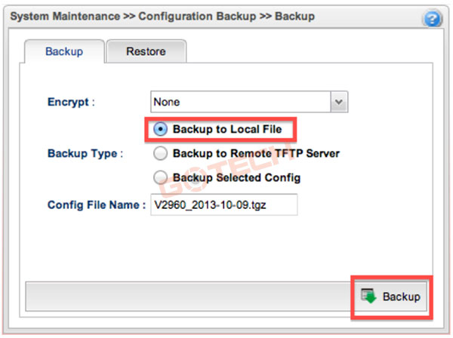Click the 'Encrypt :' field label

[72, 101]
